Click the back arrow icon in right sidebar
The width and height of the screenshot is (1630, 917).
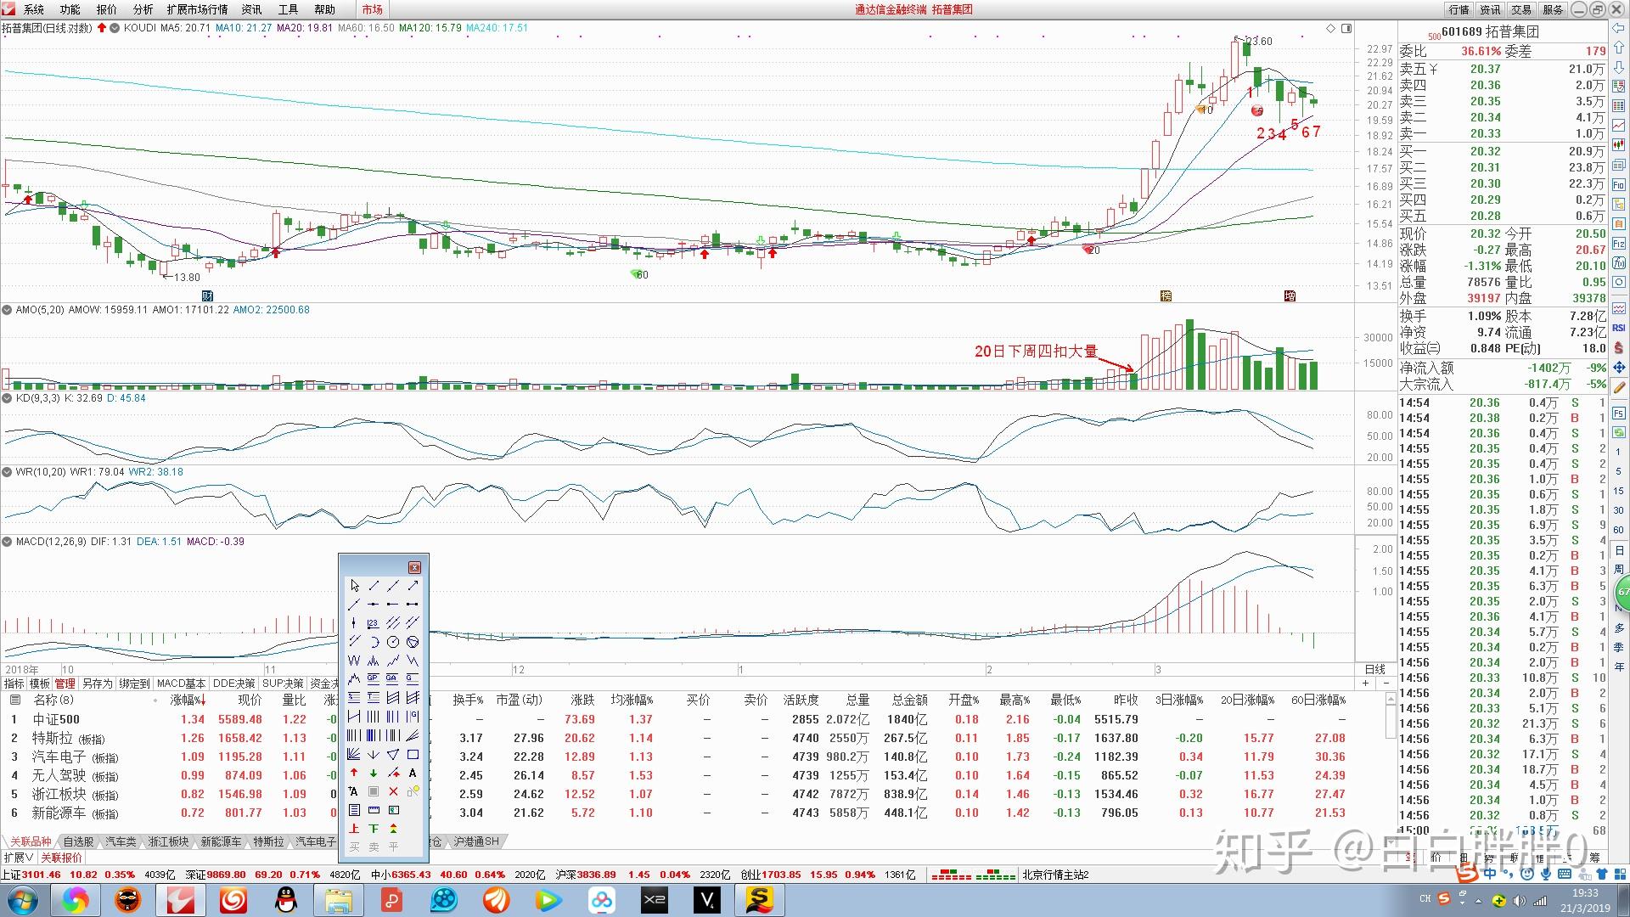1619,28
